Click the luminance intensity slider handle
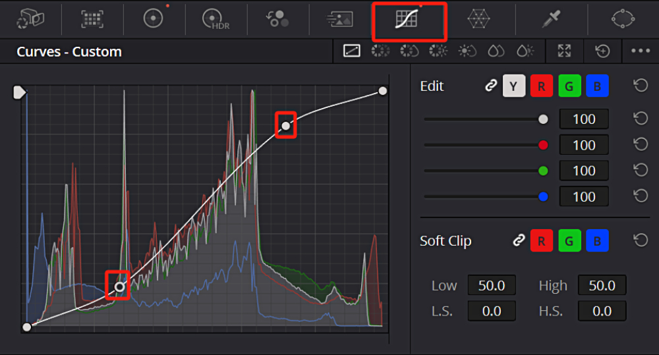Viewport: 659px width, 355px height. pyautogui.click(x=543, y=119)
